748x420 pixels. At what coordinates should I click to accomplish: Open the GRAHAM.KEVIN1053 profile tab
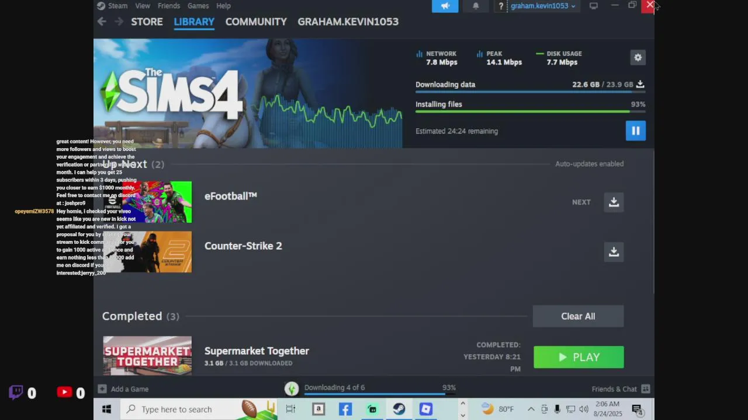pos(348,22)
